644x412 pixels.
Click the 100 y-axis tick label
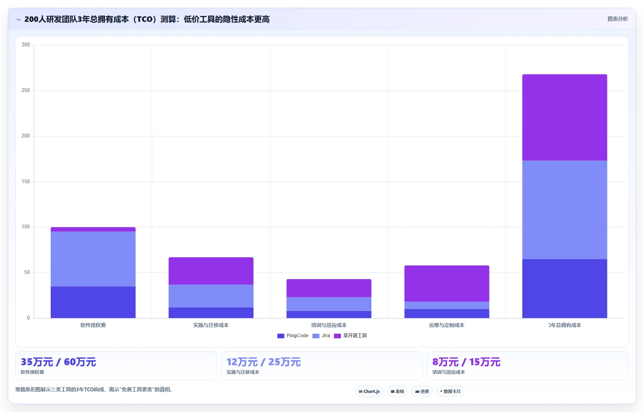pyautogui.click(x=26, y=227)
